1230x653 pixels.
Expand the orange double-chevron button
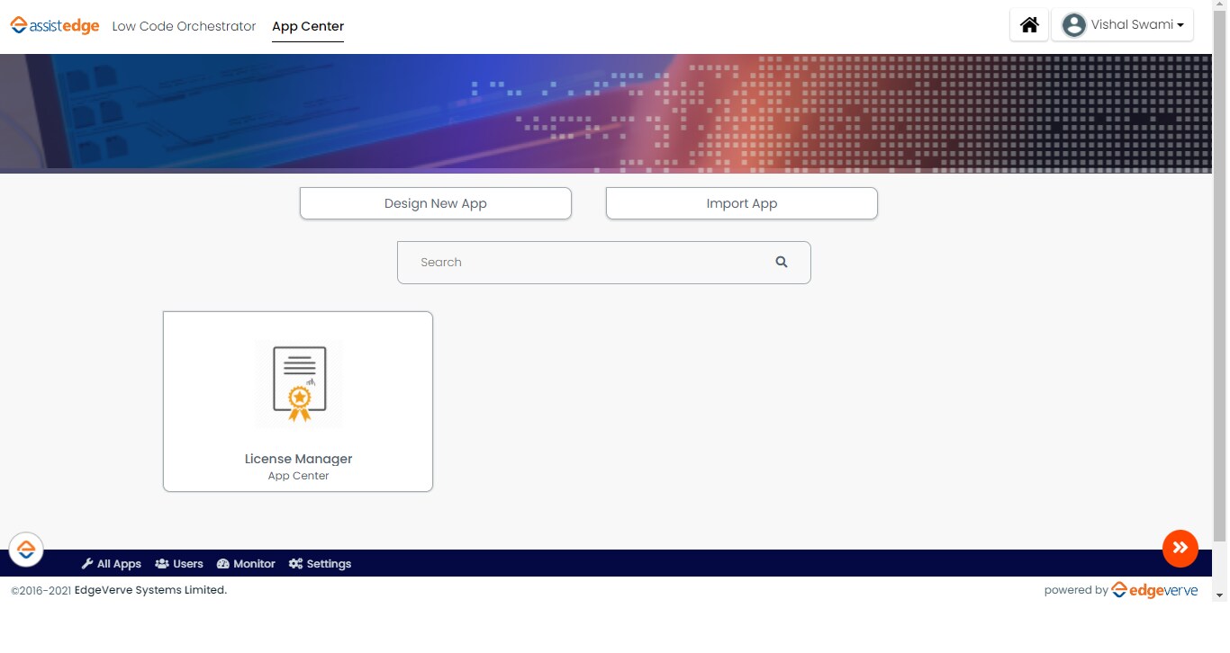coord(1180,548)
